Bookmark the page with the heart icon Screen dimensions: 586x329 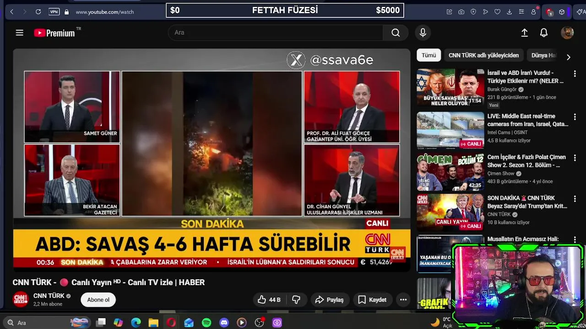pos(497,12)
